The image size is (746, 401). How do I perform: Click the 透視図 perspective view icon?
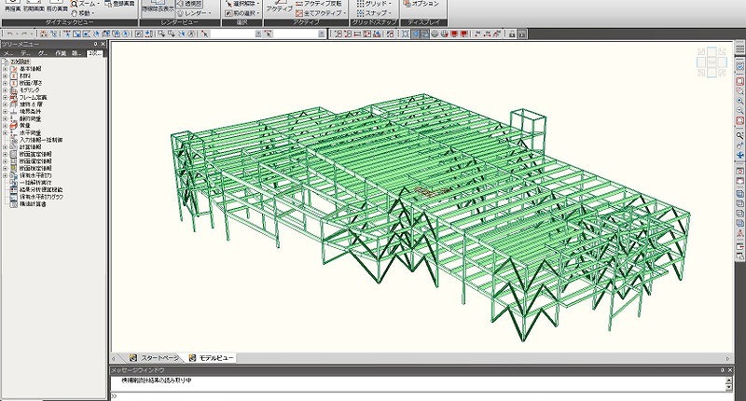click(x=190, y=3)
